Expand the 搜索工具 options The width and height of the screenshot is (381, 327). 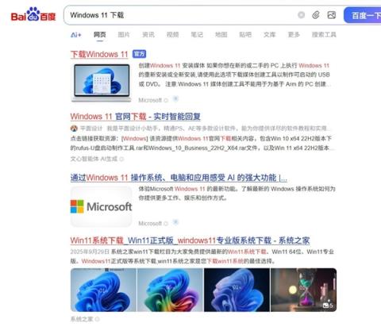(x=324, y=35)
